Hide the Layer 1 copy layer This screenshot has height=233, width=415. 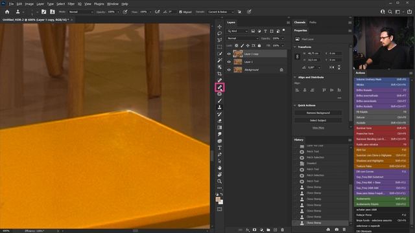[229, 54]
